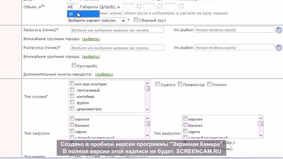Click the loading 'Ул./район' input field
Image resolution: width=283 pixels, height=159 pixels.
point(234,30)
